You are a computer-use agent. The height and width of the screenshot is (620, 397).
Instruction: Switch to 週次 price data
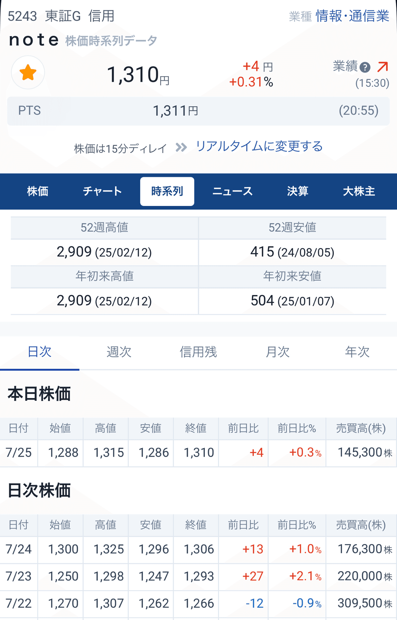119,352
